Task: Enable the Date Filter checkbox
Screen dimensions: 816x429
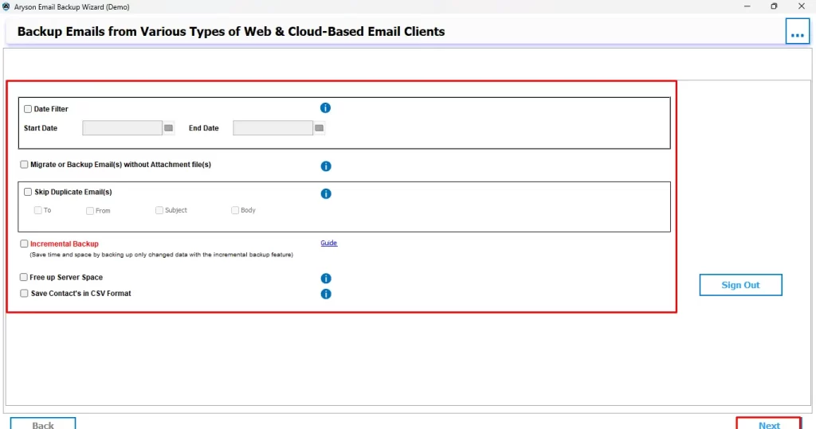Action: coord(29,109)
